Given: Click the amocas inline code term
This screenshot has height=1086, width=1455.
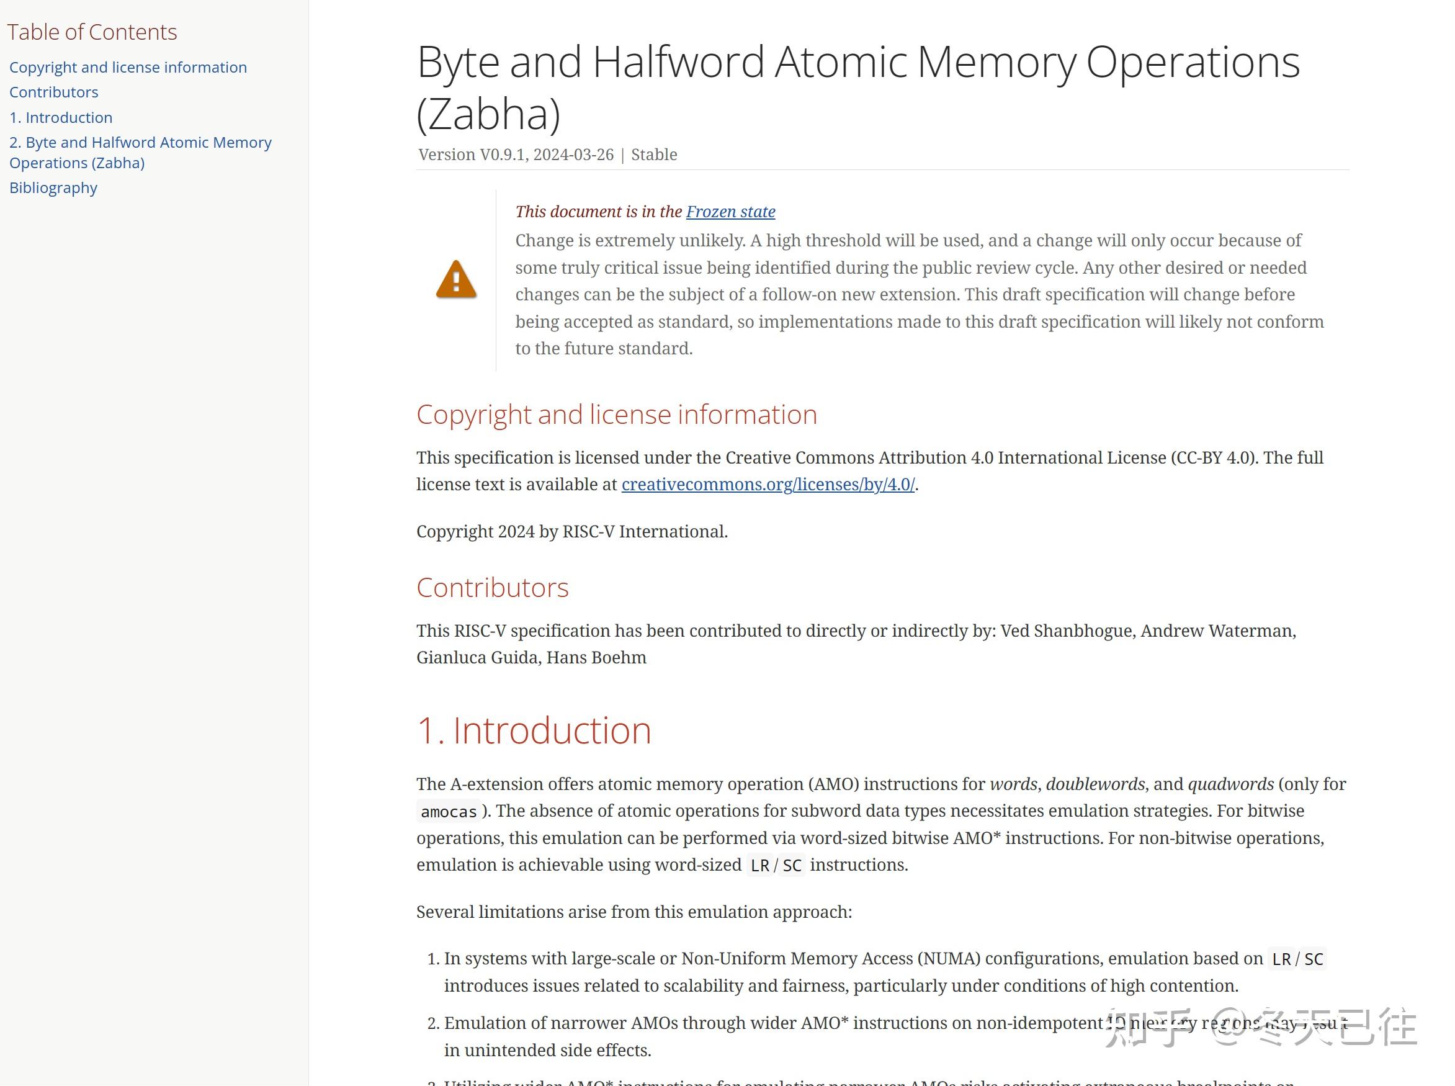Looking at the screenshot, I should (x=449, y=812).
